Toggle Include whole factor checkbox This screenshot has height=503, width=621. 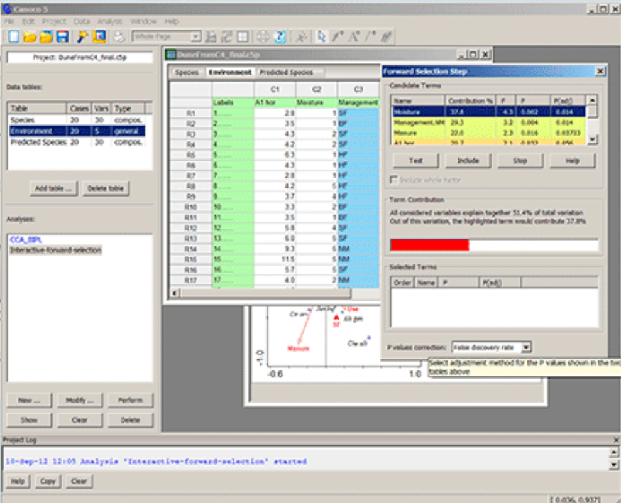coord(393,180)
